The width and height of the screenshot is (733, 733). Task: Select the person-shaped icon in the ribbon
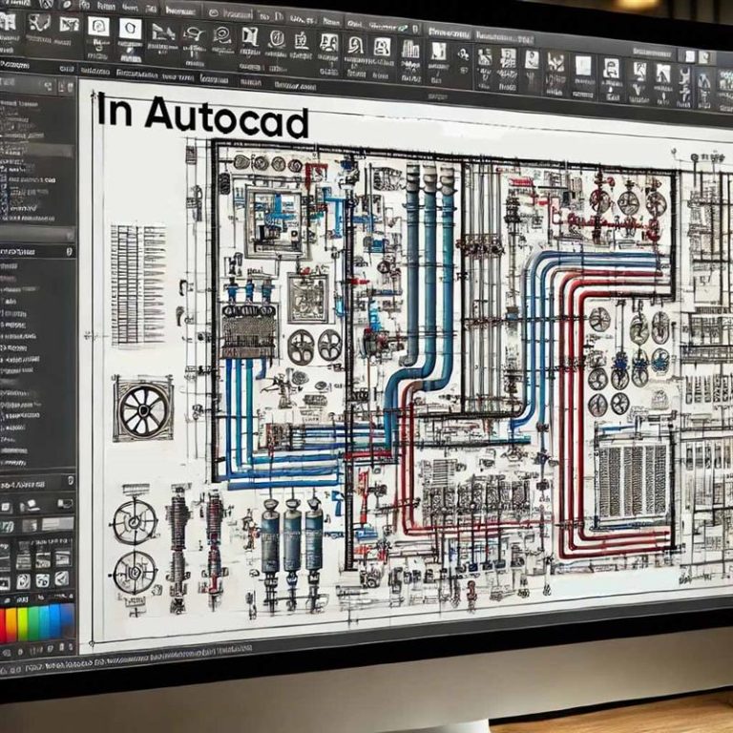[x=328, y=43]
